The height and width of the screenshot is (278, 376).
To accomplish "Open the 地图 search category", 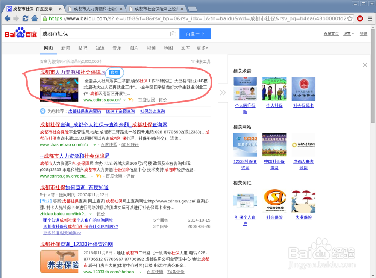I will (x=168, y=48).
